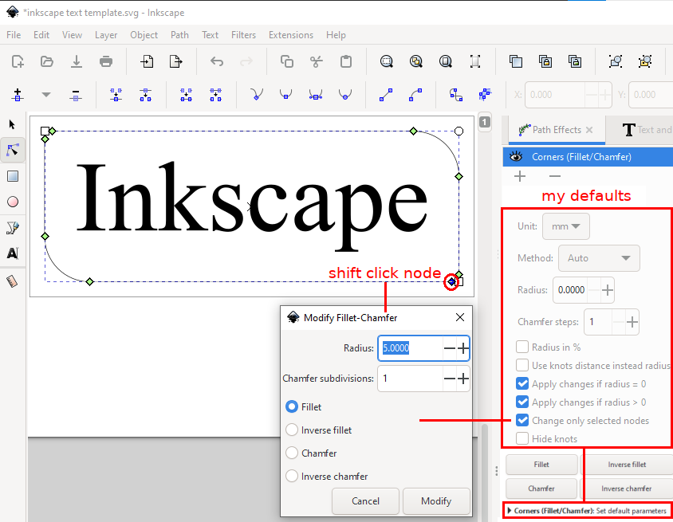Click the Paste clipboard icon
The height and width of the screenshot is (522, 673).
tap(346, 62)
